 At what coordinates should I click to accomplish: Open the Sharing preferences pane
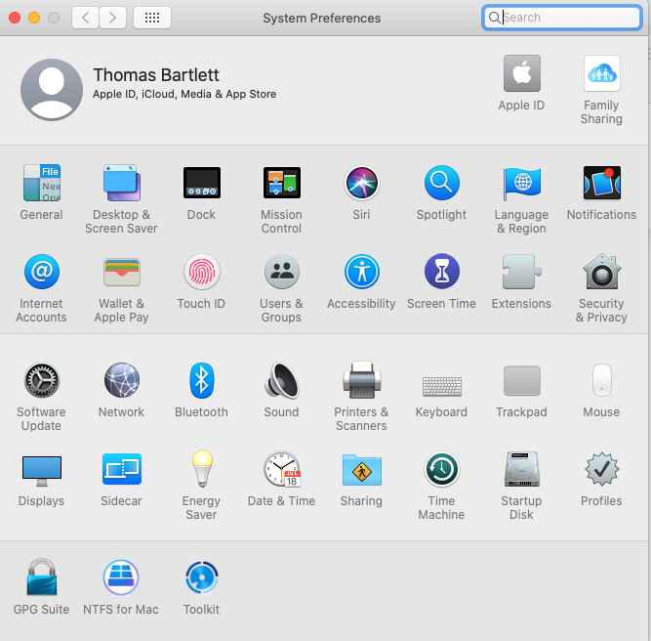coord(362,470)
